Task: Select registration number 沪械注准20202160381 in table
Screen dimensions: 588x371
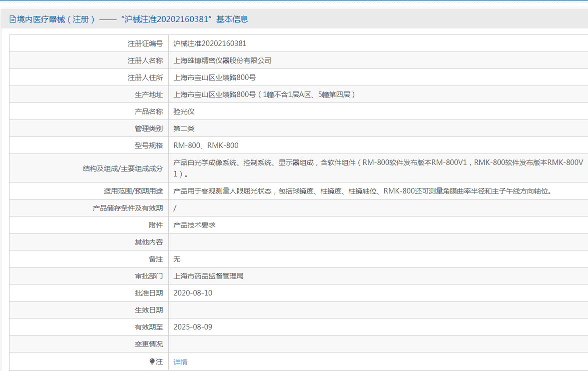Action: (210, 43)
